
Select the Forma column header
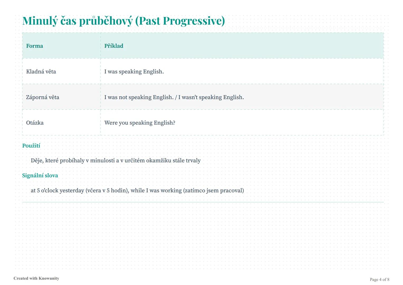click(x=35, y=46)
